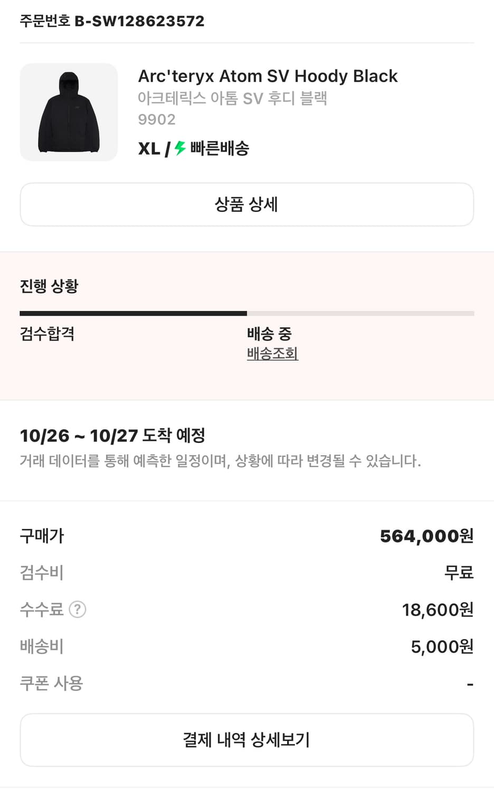Screen dimensions: 494x792
Task: Click the 10/26 ~ 10/27 도착 예정 heading
Action: [112, 436]
